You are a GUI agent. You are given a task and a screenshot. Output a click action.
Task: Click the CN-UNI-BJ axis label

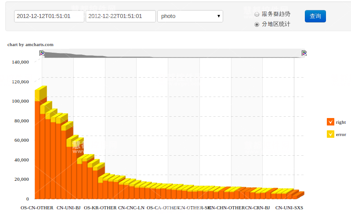69,208
